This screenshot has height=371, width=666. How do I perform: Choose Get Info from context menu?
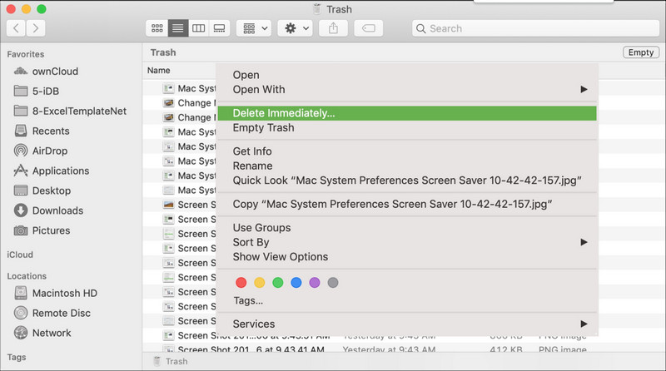point(252,151)
